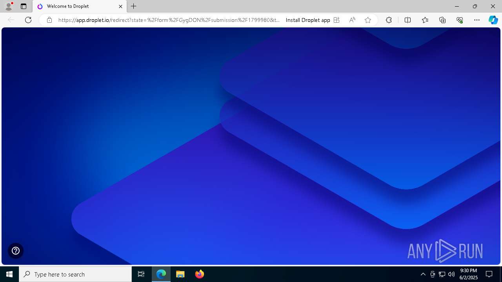Viewport: 502px width, 282px height.
Task: Restore down the Edge window
Action: coord(475,6)
